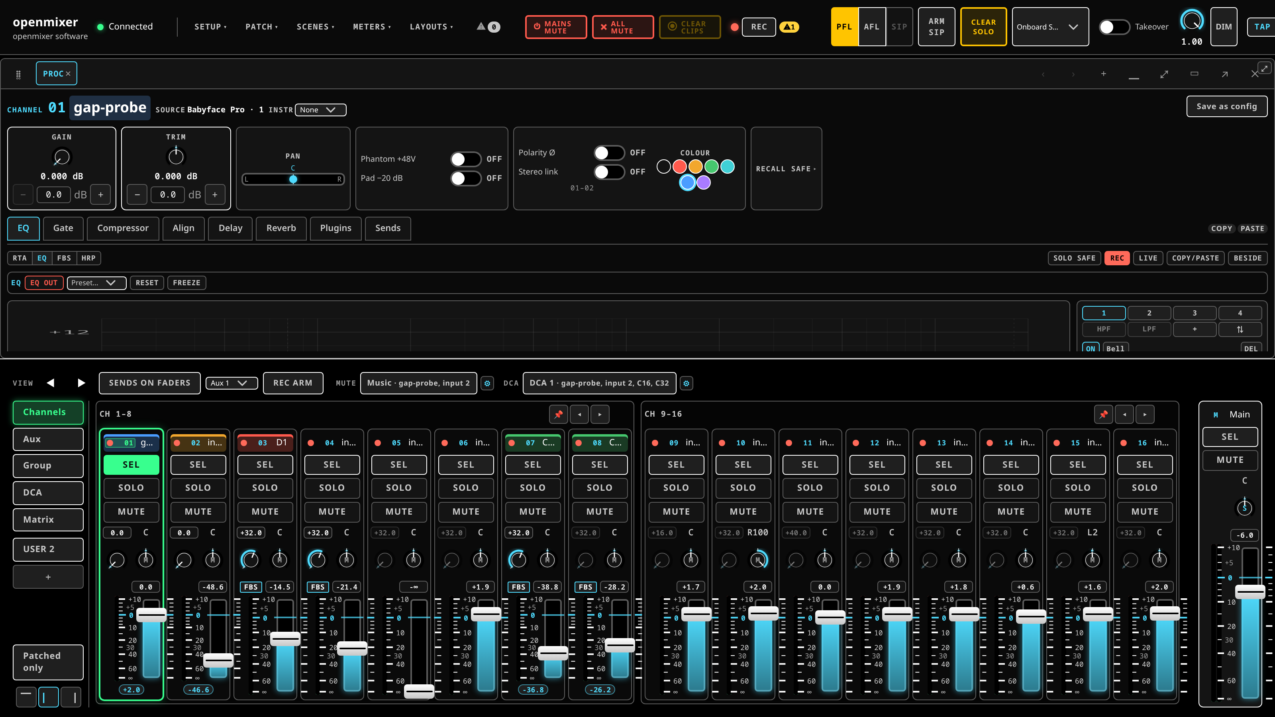The image size is (1275, 717).
Task: Increase gain with the plus stepper
Action: (x=100, y=194)
